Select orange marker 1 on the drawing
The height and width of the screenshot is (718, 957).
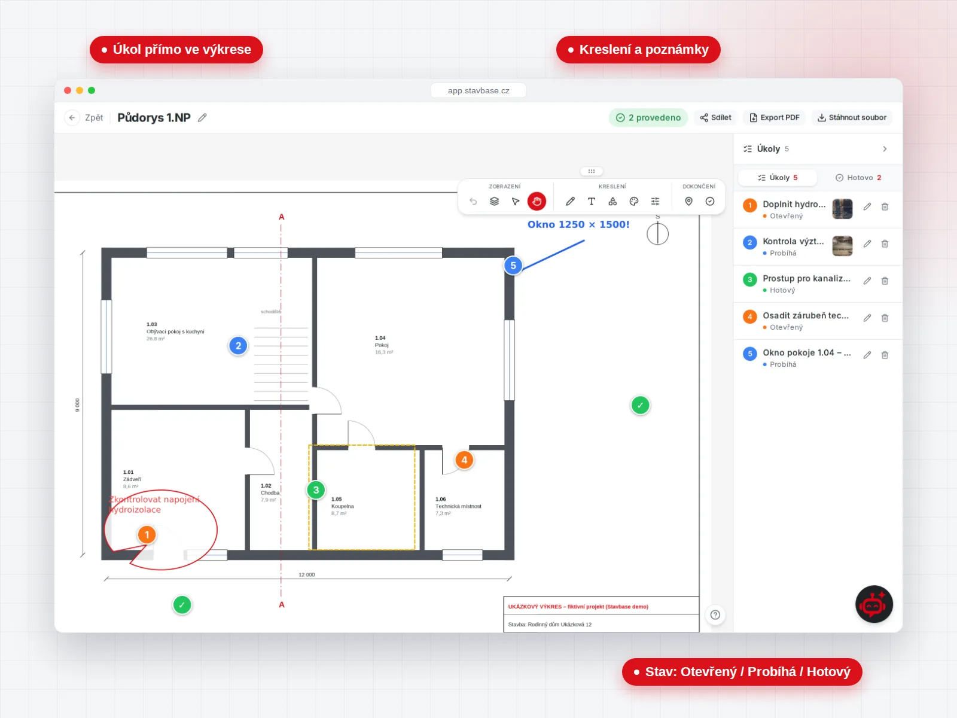147,535
